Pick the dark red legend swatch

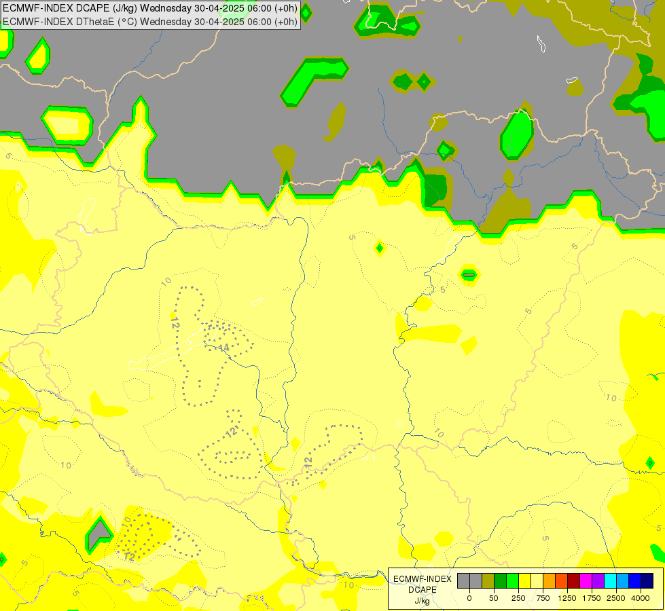[x=574, y=580]
